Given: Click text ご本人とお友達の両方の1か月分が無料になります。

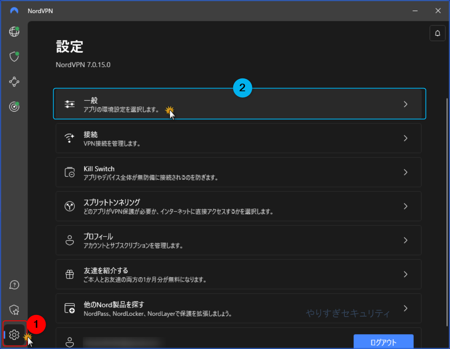Looking at the screenshot, I should click(x=146, y=279).
